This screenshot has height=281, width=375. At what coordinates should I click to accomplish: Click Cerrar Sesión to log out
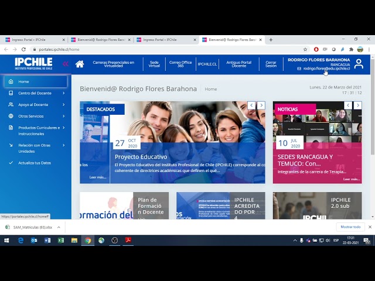pos(271,64)
